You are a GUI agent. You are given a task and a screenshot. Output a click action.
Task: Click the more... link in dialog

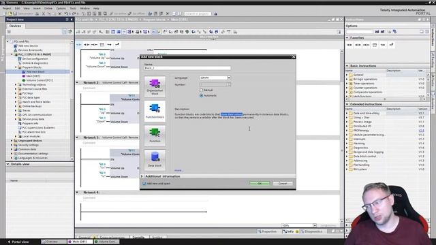point(178,170)
